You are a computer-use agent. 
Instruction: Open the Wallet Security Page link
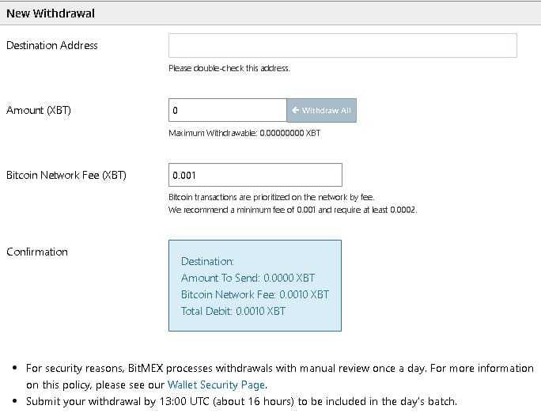(x=216, y=385)
